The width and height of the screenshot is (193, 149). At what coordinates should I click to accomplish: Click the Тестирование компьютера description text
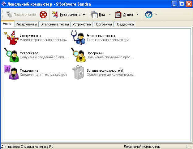[108, 40]
